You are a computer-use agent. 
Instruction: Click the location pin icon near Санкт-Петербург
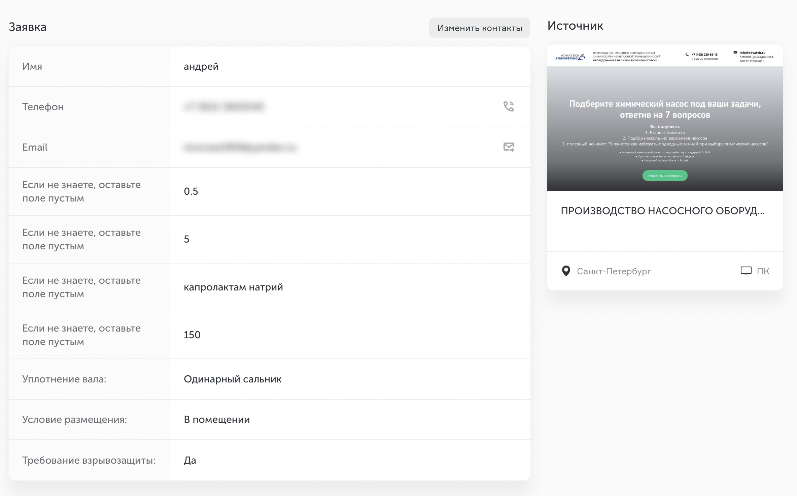(566, 271)
